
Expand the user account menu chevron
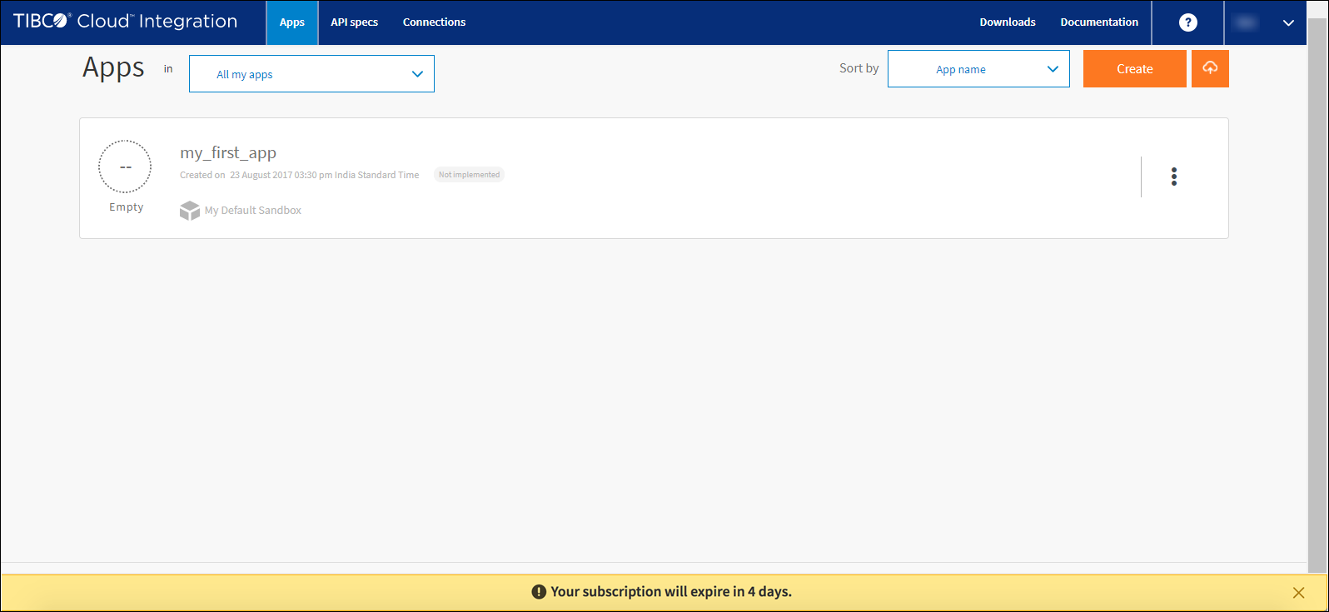[1288, 22]
